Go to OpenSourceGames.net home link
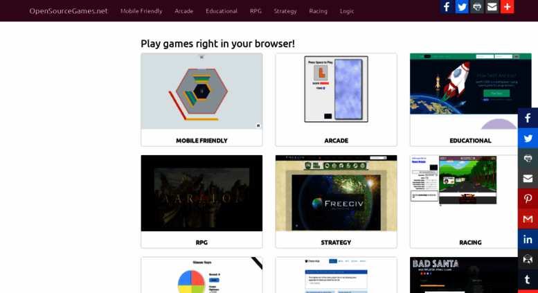538x293 pixels. (x=69, y=11)
